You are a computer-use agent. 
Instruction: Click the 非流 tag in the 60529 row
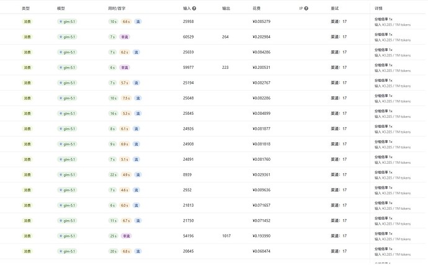click(x=125, y=37)
